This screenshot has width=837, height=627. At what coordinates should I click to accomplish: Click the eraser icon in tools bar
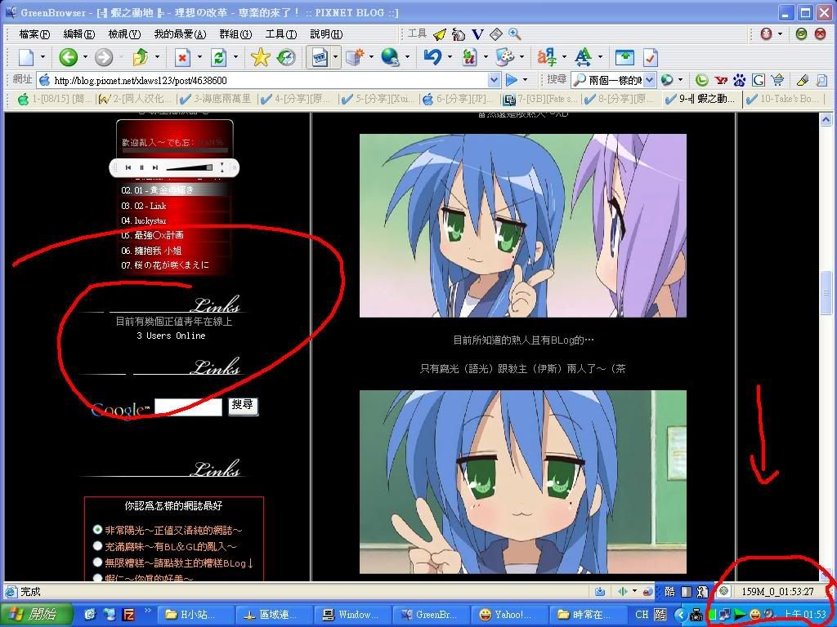pos(496,34)
